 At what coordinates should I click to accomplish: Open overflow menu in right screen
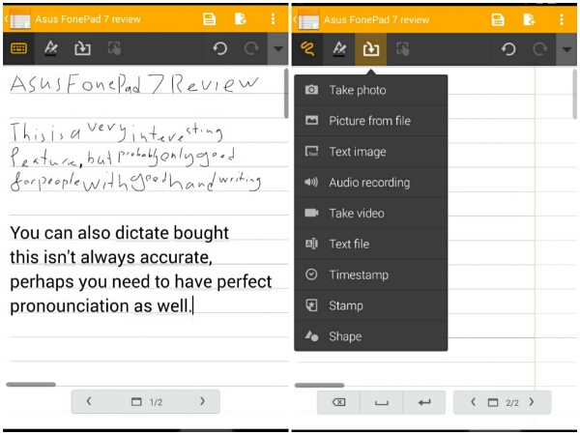point(562,19)
